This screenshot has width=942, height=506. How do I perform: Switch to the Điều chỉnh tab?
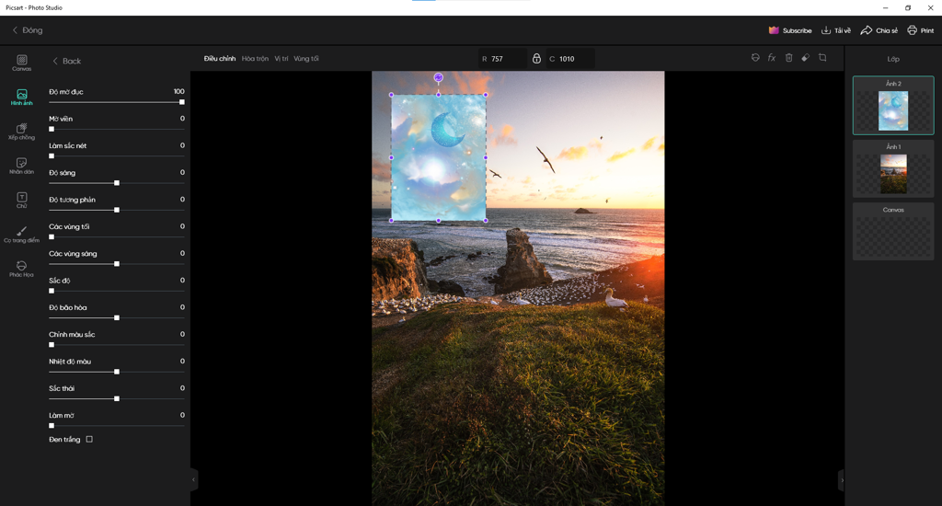pos(219,58)
